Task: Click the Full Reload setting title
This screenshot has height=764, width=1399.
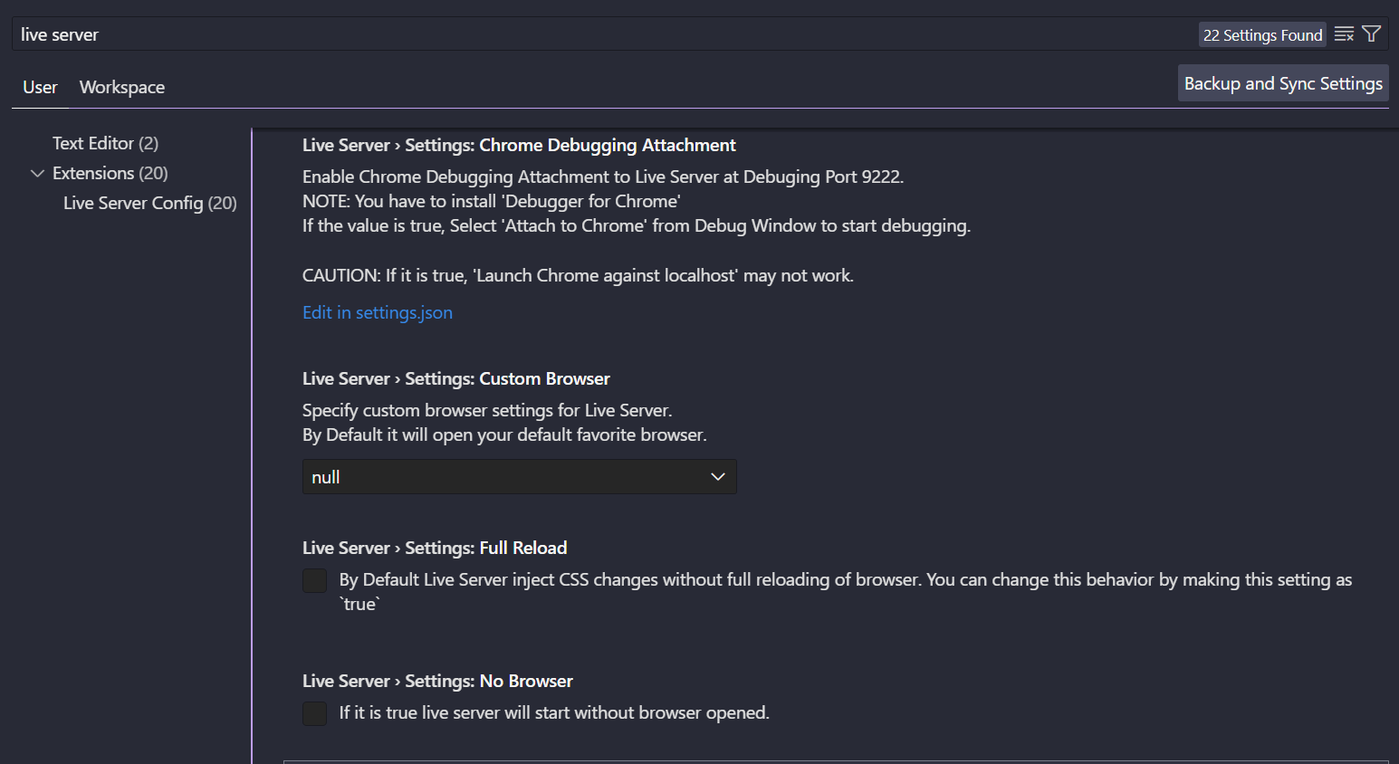Action: click(435, 548)
